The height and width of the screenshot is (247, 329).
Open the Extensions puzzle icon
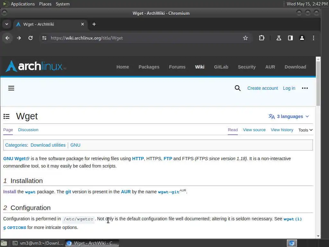262,38
